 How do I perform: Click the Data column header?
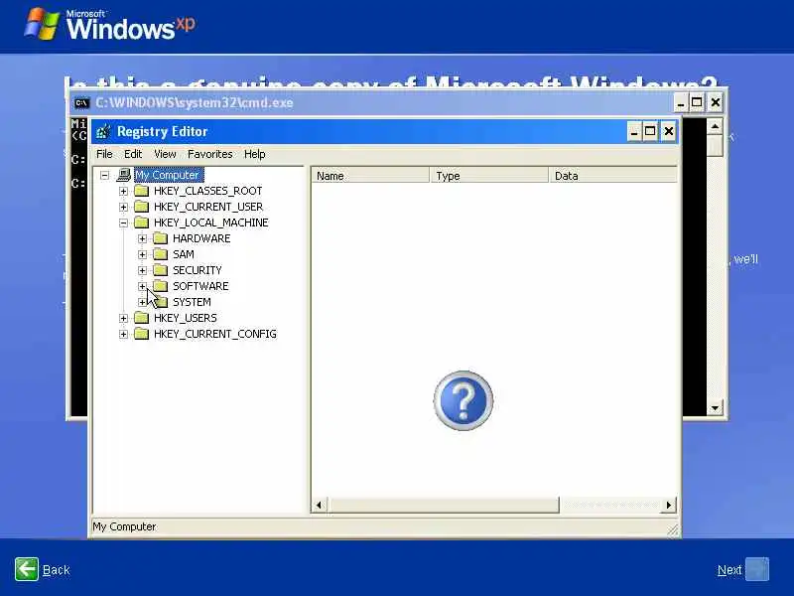[612, 176]
